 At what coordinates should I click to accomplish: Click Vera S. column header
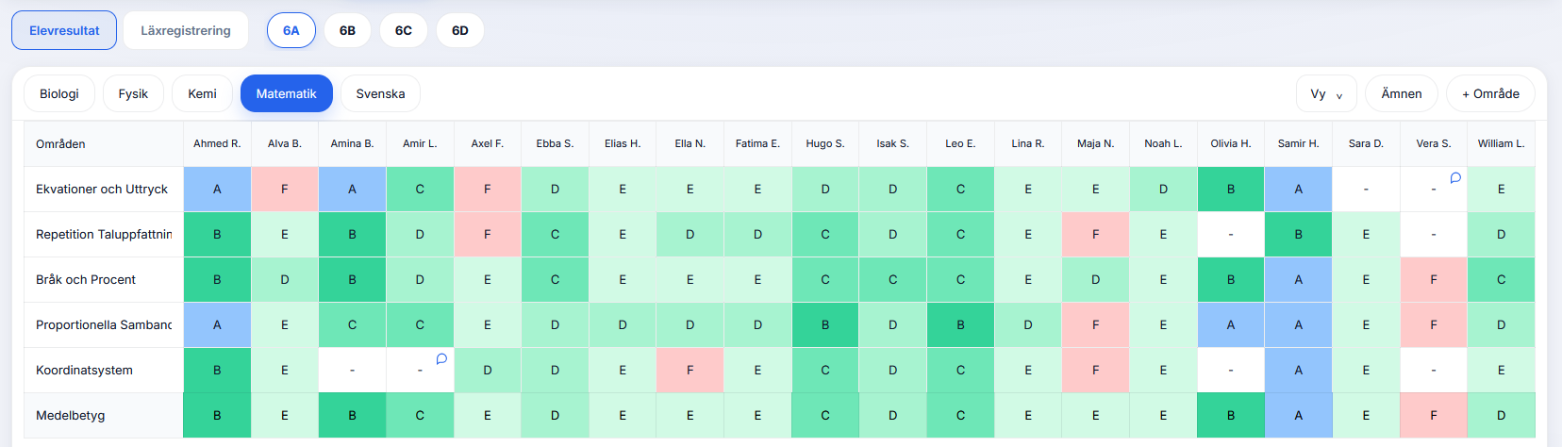coord(1434,143)
